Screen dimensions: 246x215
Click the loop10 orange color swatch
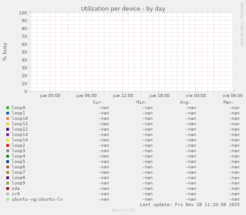(x=8, y=118)
